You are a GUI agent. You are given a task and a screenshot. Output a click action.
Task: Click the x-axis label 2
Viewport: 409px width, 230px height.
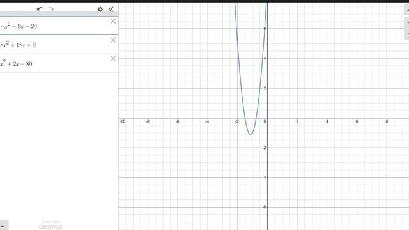tap(297, 121)
